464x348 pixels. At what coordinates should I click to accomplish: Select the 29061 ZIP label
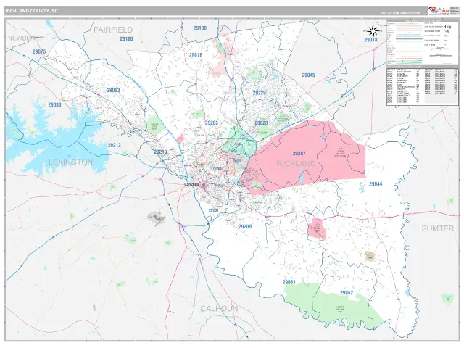[x=289, y=282]
